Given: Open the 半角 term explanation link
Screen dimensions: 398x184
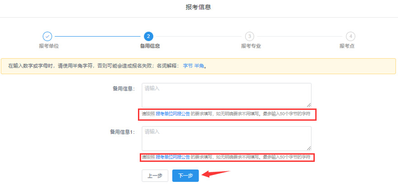Looking at the screenshot, I should point(199,66).
